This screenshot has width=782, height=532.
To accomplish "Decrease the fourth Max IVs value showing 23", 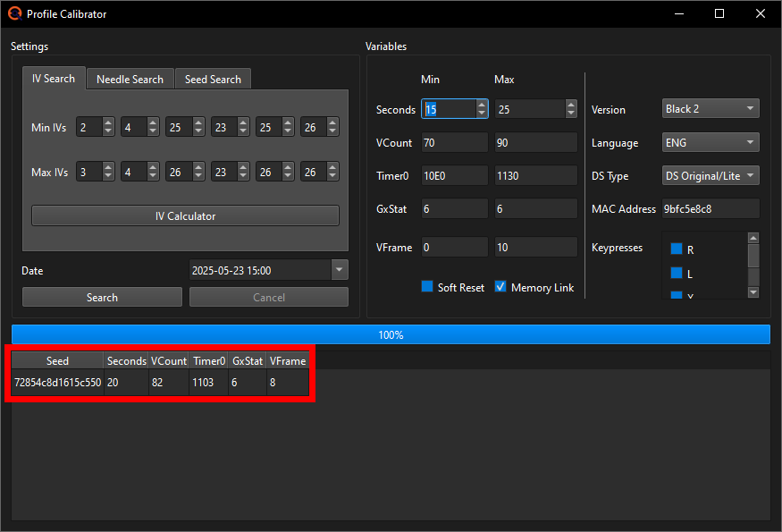I will tap(243, 176).
